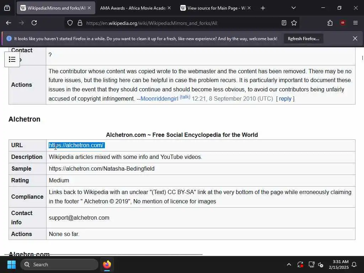The width and height of the screenshot is (364, 273).
Task: Open the Extensions puzzle icon
Action: pyautogui.click(x=330, y=23)
